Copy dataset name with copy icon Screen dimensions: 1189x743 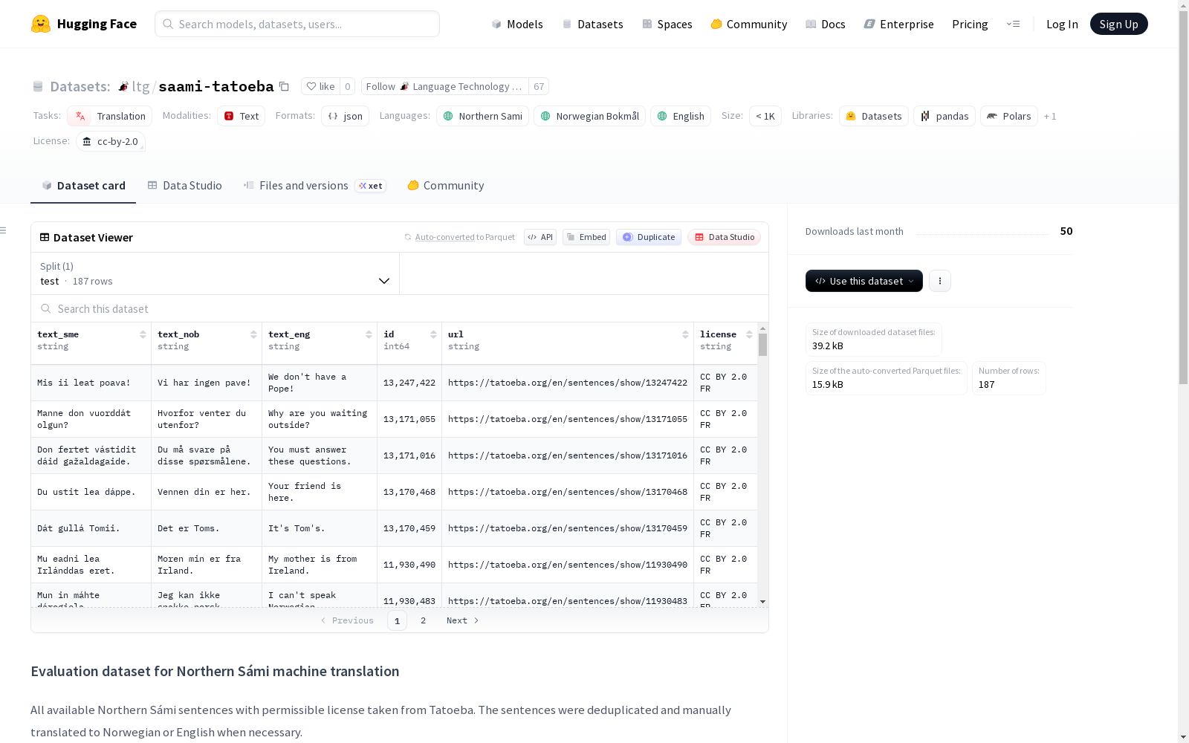click(284, 86)
